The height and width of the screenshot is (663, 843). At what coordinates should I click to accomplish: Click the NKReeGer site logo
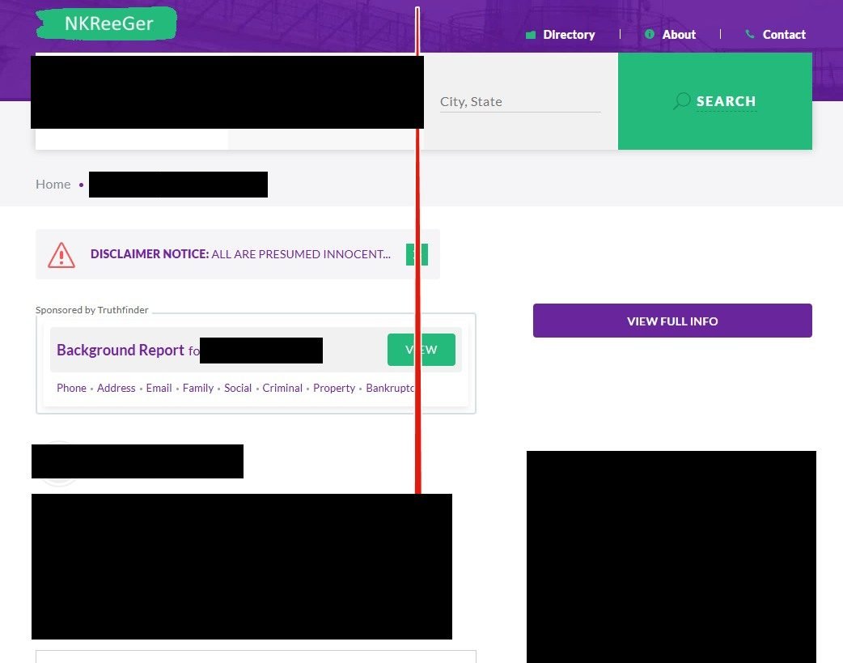(107, 23)
